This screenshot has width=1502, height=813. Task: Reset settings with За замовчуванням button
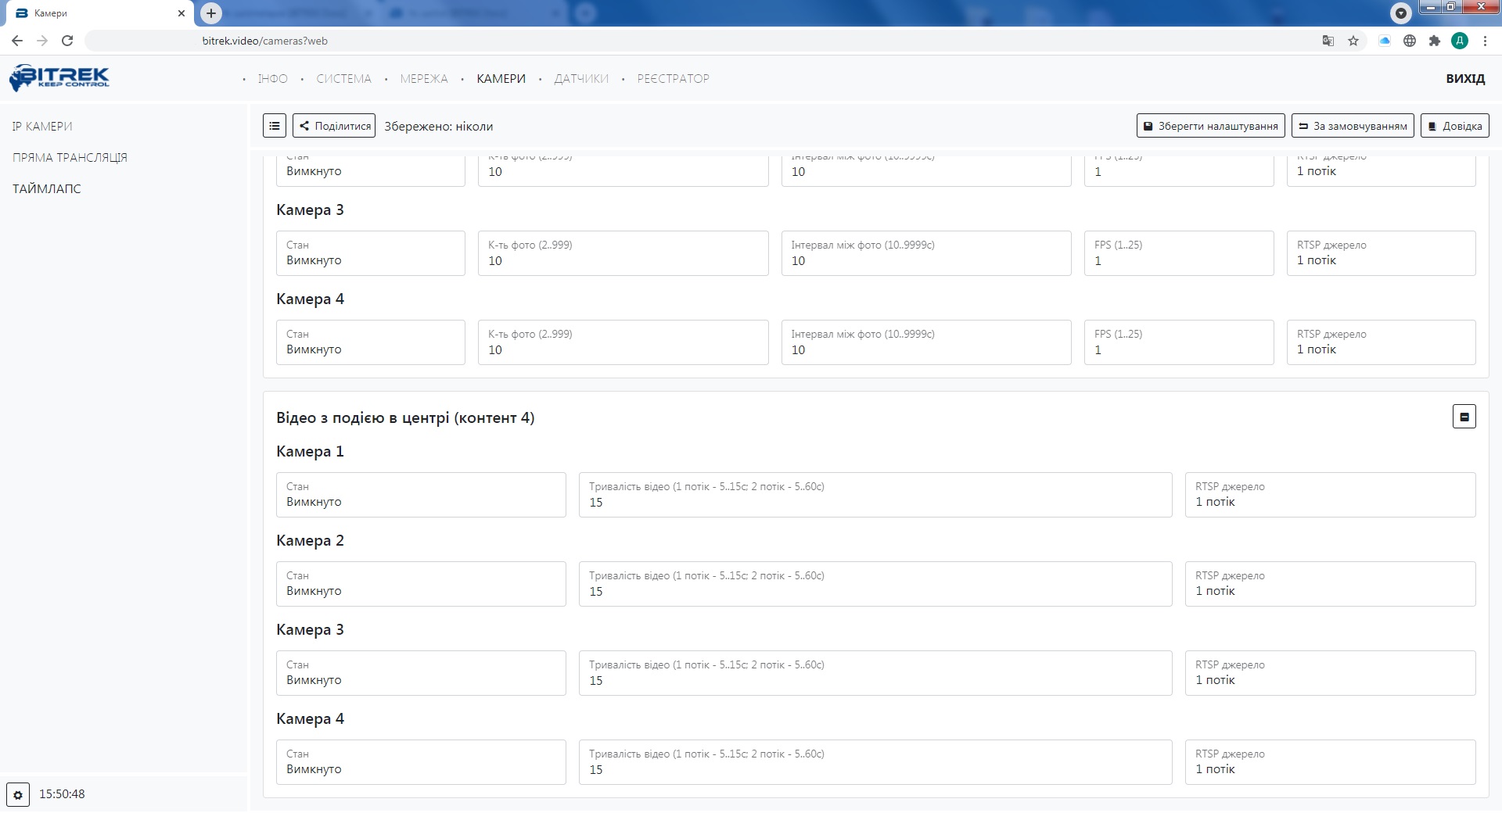[x=1352, y=126]
